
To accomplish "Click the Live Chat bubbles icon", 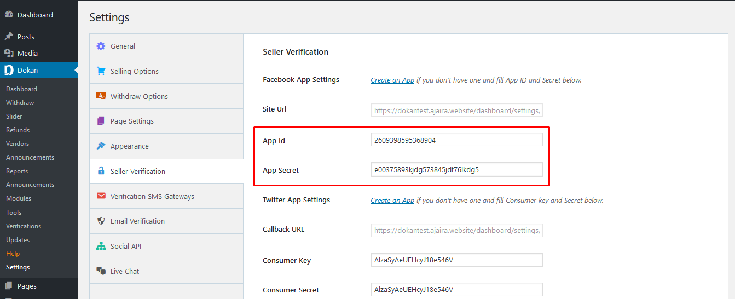I will 101,271.
